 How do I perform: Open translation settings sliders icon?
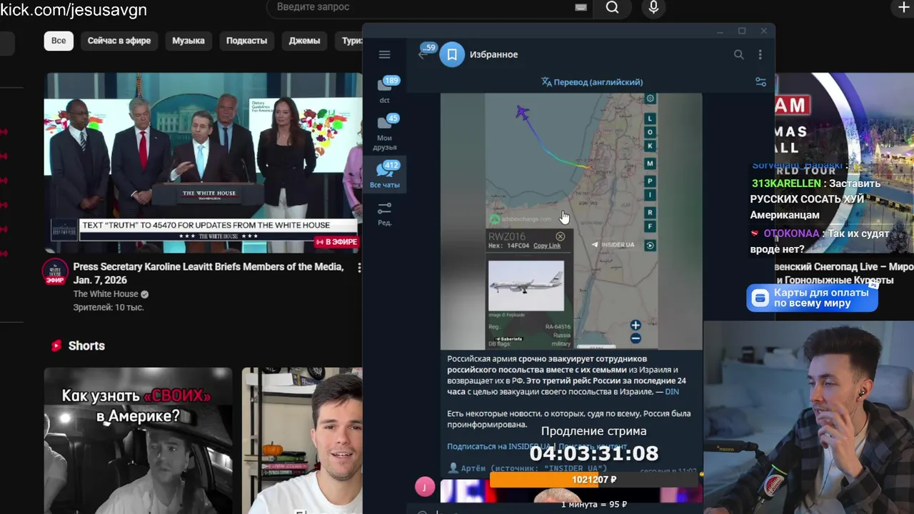coord(760,82)
